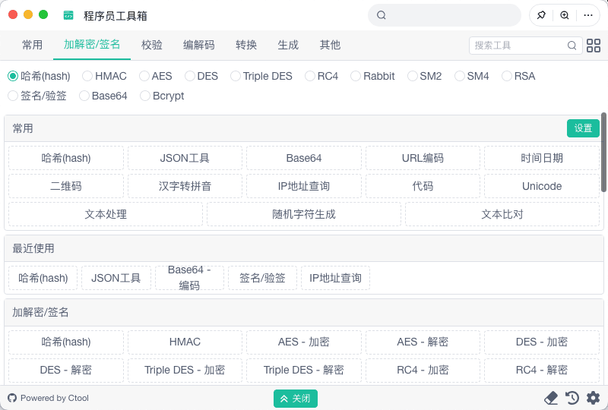This screenshot has height=410, width=608.
Task: Open the three-dots more options menu
Action: (x=587, y=15)
